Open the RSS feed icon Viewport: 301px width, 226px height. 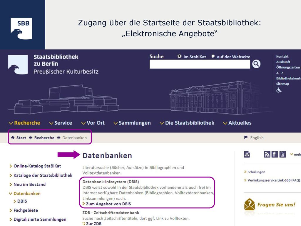[x=267, y=154]
